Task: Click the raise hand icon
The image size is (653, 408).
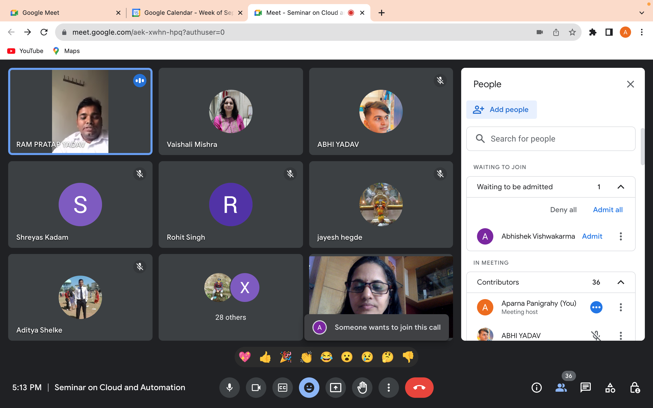Action: tap(362, 388)
